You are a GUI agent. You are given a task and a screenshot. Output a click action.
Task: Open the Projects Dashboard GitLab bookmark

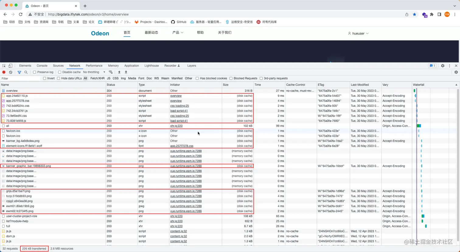tap(151, 22)
